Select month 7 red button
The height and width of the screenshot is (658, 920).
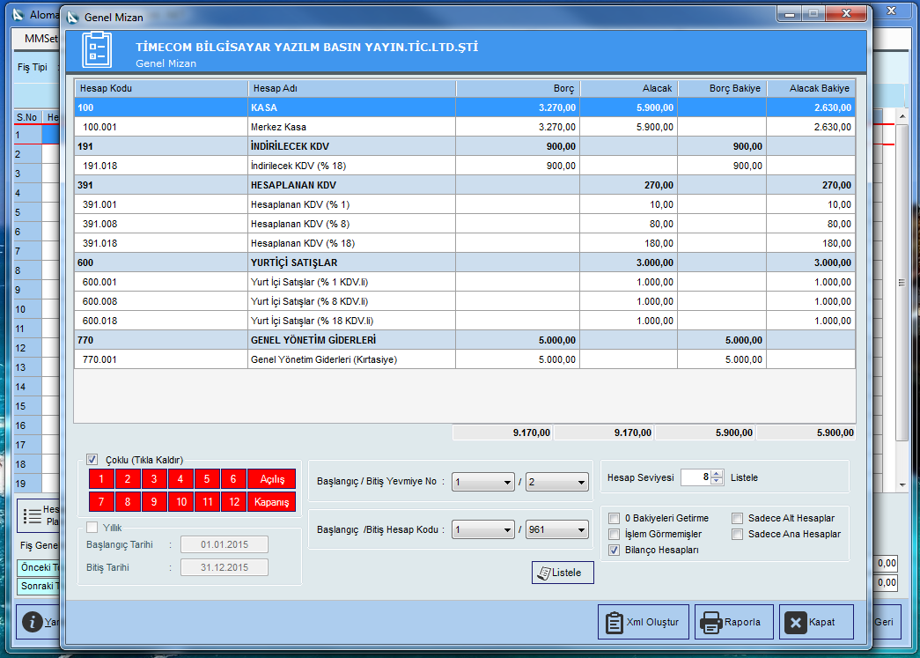[x=101, y=502]
